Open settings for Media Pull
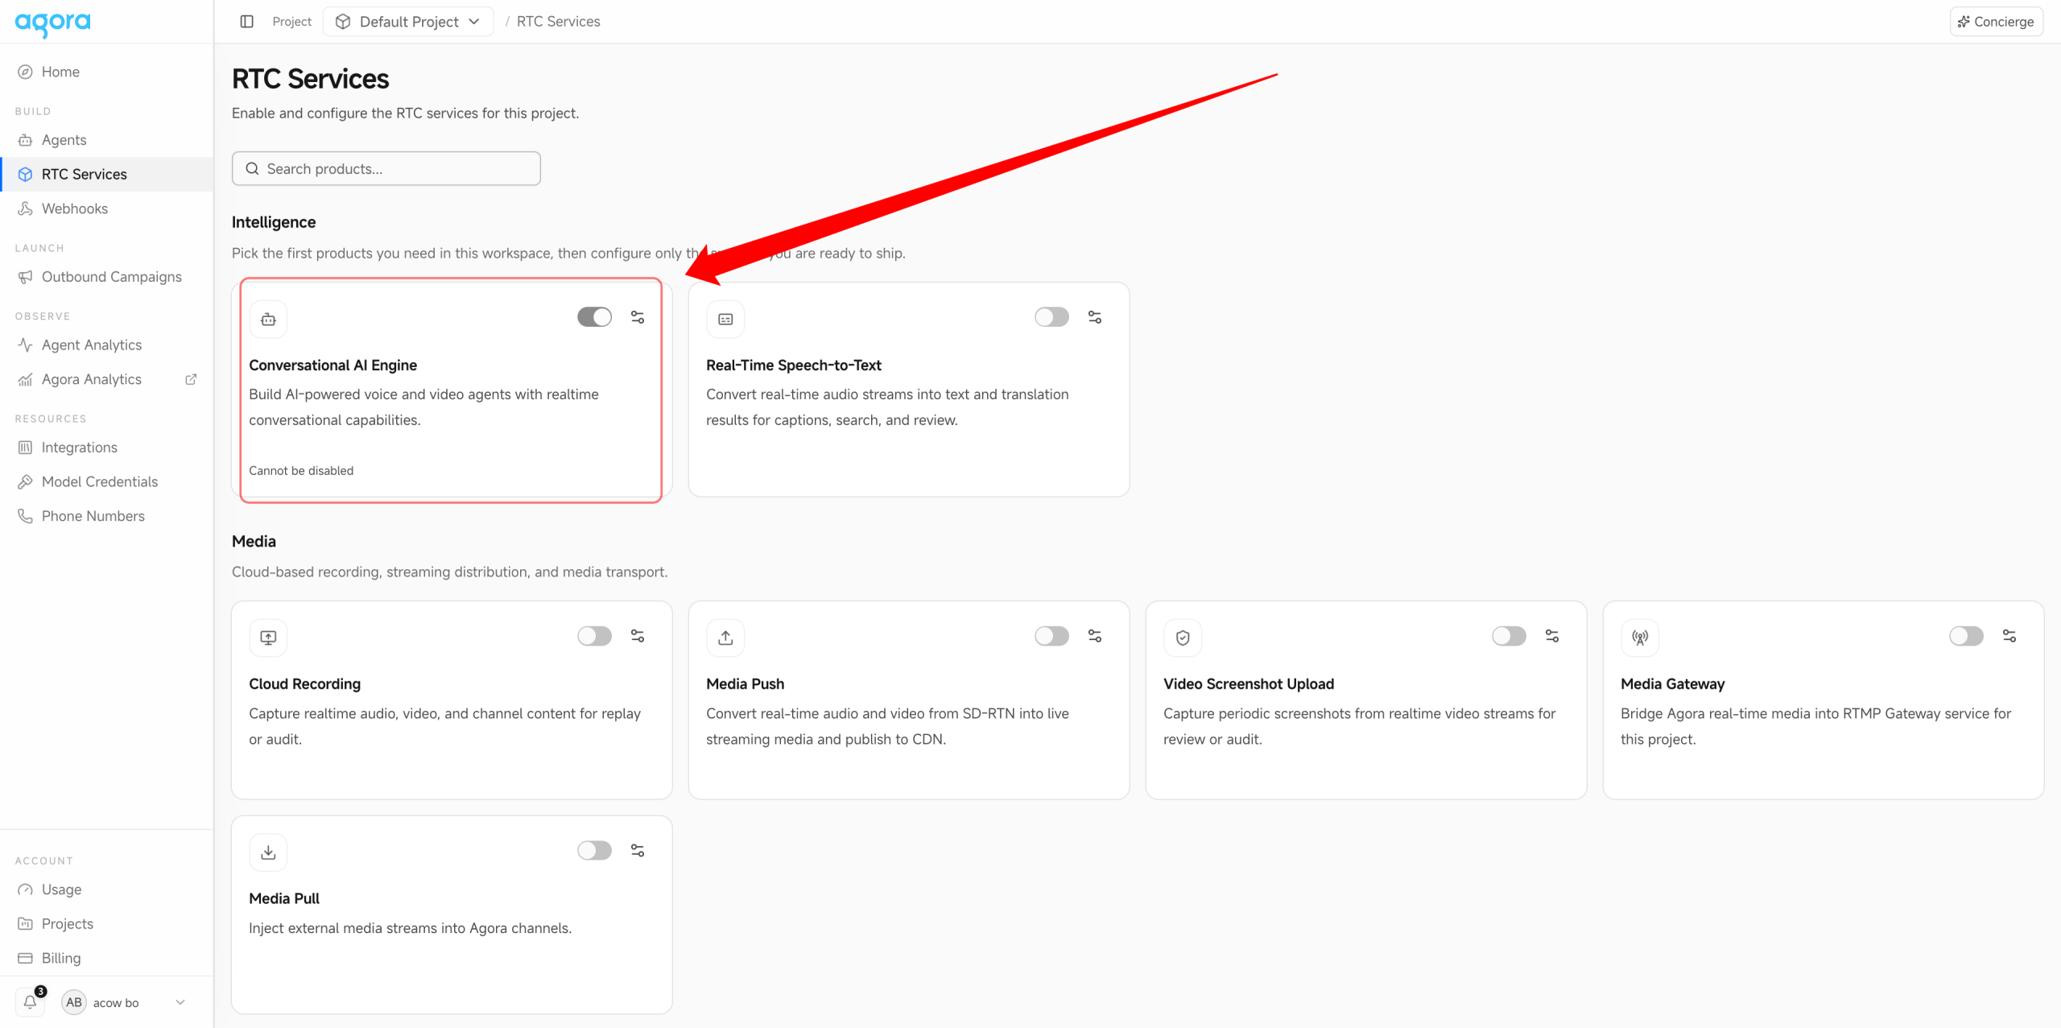Image resolution: width=2061 pixels, height=1028 pixels. (x=638, y=851)
